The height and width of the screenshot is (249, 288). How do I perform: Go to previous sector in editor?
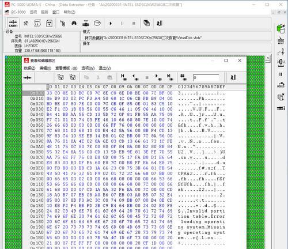(135, 77)
